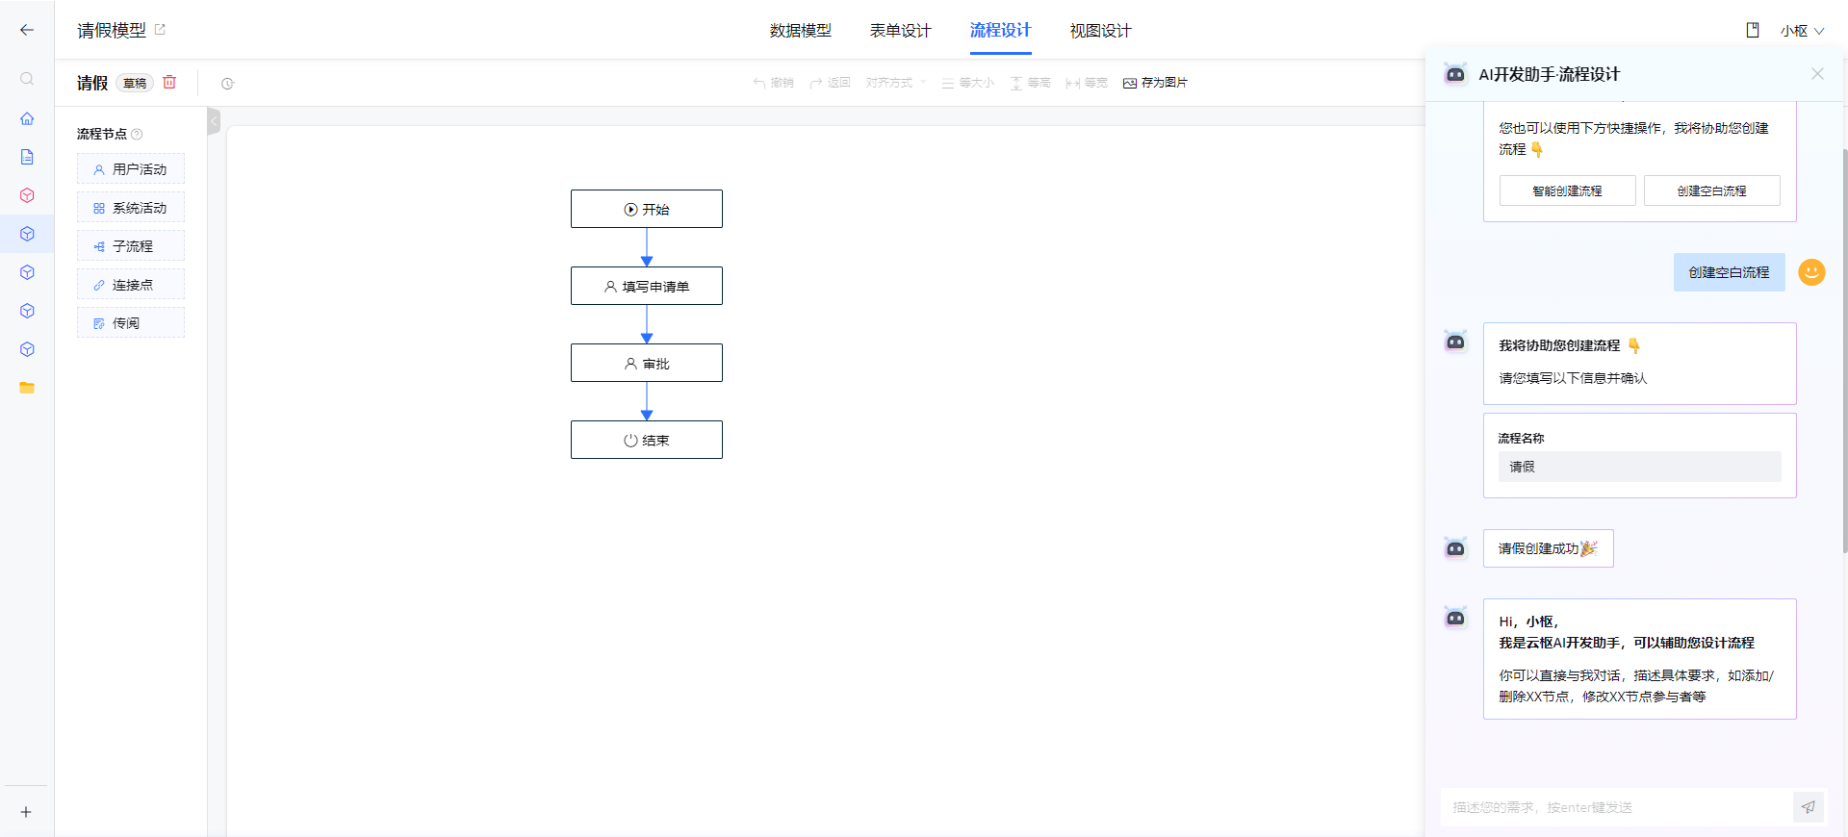Pick the 连接点 node type
This screenshot has width=1848, height=837.
coord(131,284)
